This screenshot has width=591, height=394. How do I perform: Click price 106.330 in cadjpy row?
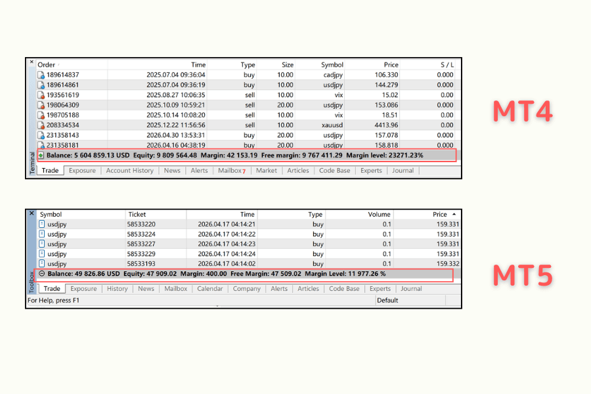tap(386, 75)
